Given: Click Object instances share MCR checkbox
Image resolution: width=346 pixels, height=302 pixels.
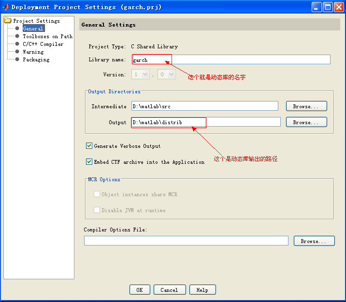Looking at the screenshot, I should pos(97,194).
